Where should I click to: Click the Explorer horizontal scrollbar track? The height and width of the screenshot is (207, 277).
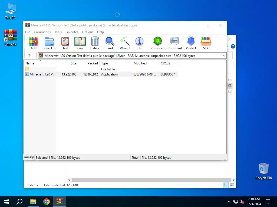coord(151,180)
